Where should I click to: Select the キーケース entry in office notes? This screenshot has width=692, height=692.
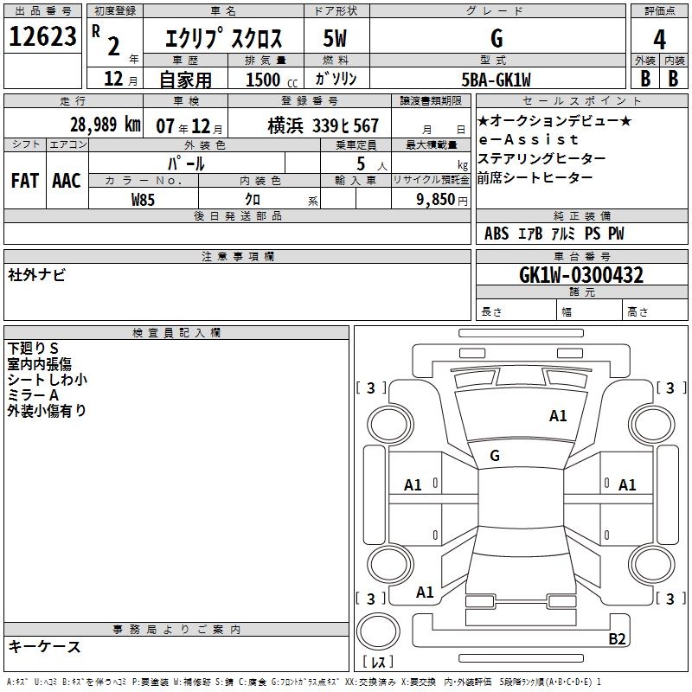tap(44, 646)
